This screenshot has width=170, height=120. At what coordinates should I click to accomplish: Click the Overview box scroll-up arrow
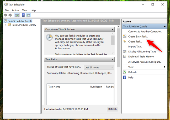(x=113, y=34)
